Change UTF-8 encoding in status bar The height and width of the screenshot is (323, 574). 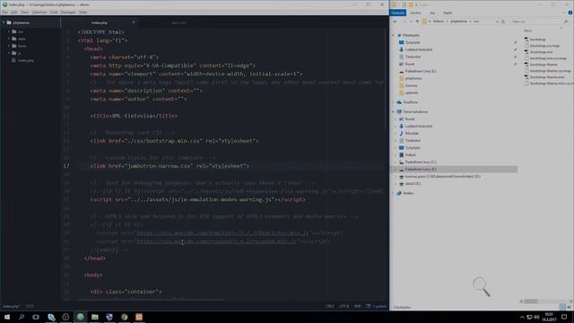pos(344,306)
